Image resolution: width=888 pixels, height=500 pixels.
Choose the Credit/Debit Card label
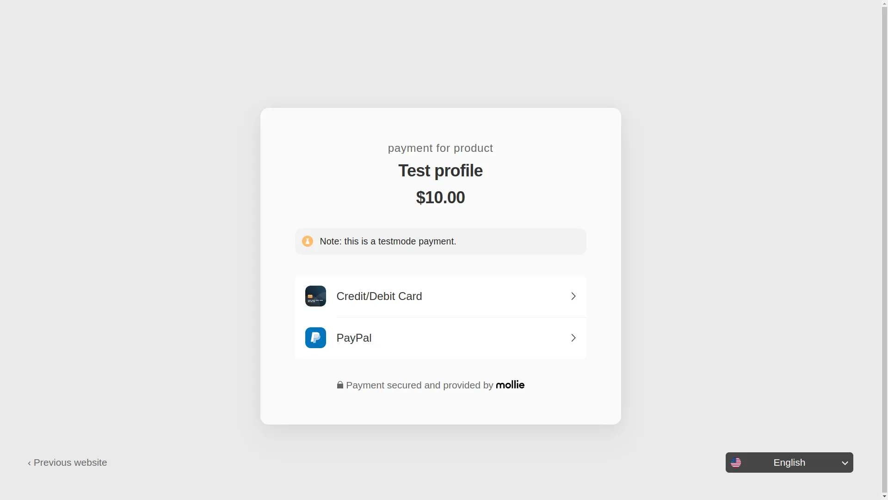[x=379, y=296]
